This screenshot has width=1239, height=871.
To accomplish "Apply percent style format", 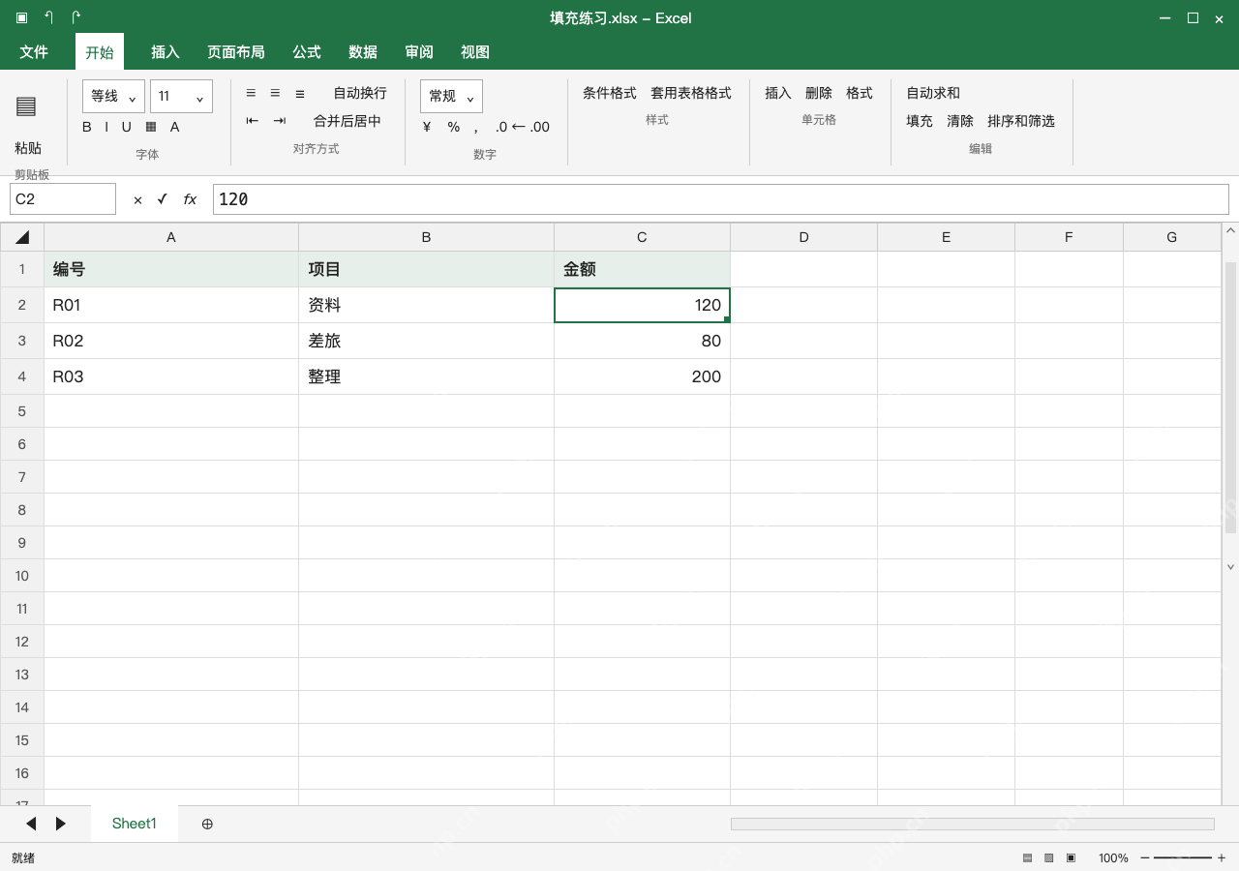I will point(453,127).
